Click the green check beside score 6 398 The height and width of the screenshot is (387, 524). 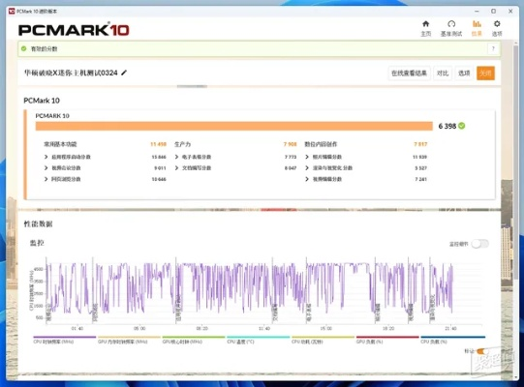click(x=461, y=126)
